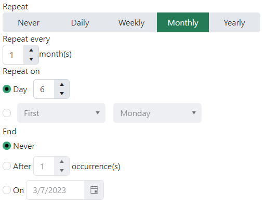Select the Monthly repeat option
This screenshot has height=204, width=266.
point(183,22)
